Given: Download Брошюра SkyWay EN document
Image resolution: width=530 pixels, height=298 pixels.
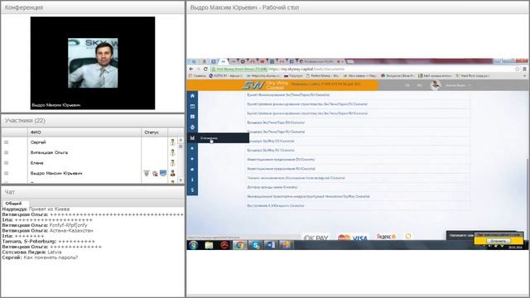Looking at the screenshot, I should click(271, 141).
